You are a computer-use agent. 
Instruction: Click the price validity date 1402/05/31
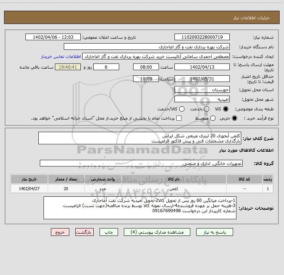click(x=202, y=79)
